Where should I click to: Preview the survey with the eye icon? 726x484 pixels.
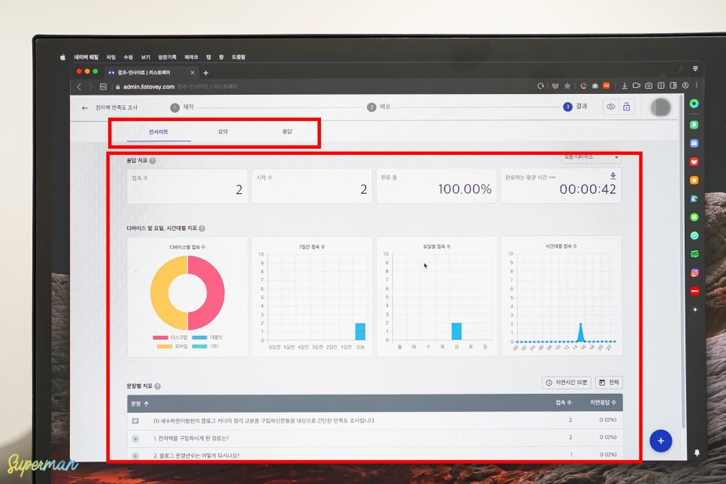[611, 107]
